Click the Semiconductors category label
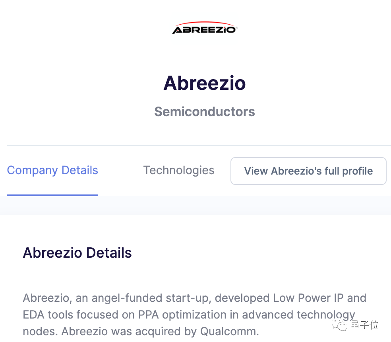391x342 pixels. click(205, 112)
